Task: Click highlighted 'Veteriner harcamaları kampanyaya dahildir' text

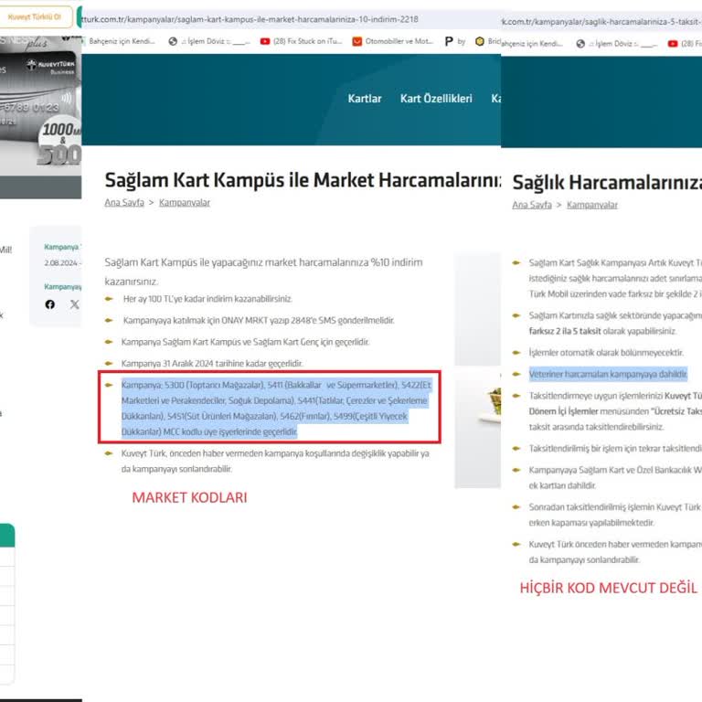Action: (608, 374)
